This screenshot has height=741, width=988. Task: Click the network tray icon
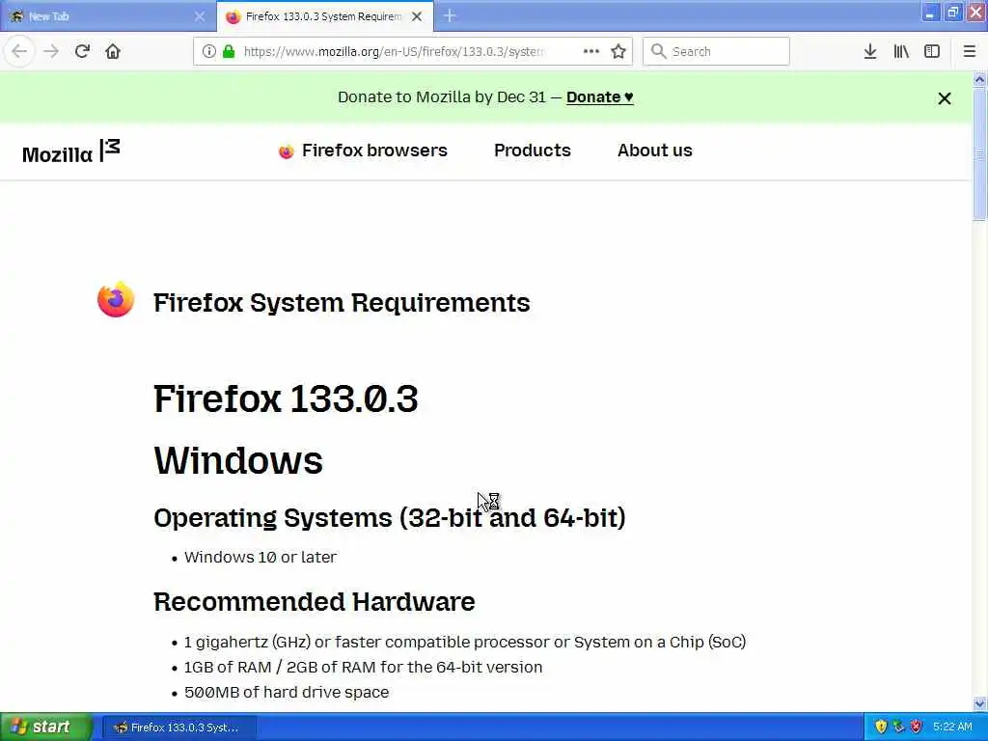[x=898, y=727]
